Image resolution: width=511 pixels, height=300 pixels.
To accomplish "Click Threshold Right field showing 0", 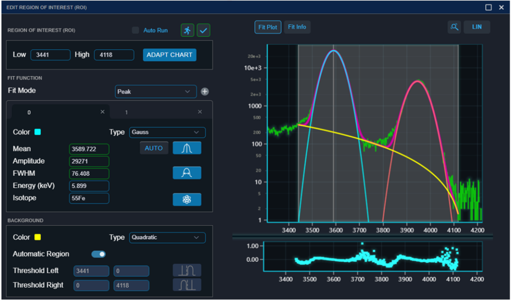I will pos(91,286).
